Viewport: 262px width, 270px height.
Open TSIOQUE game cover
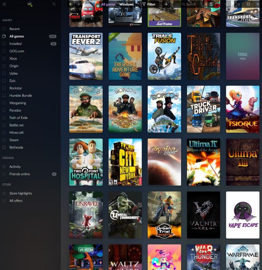tap(243, 109)
